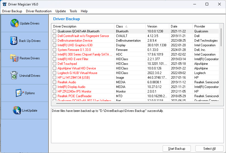Check the HP LJ M129M134 (USB) box

pos(54,78)
